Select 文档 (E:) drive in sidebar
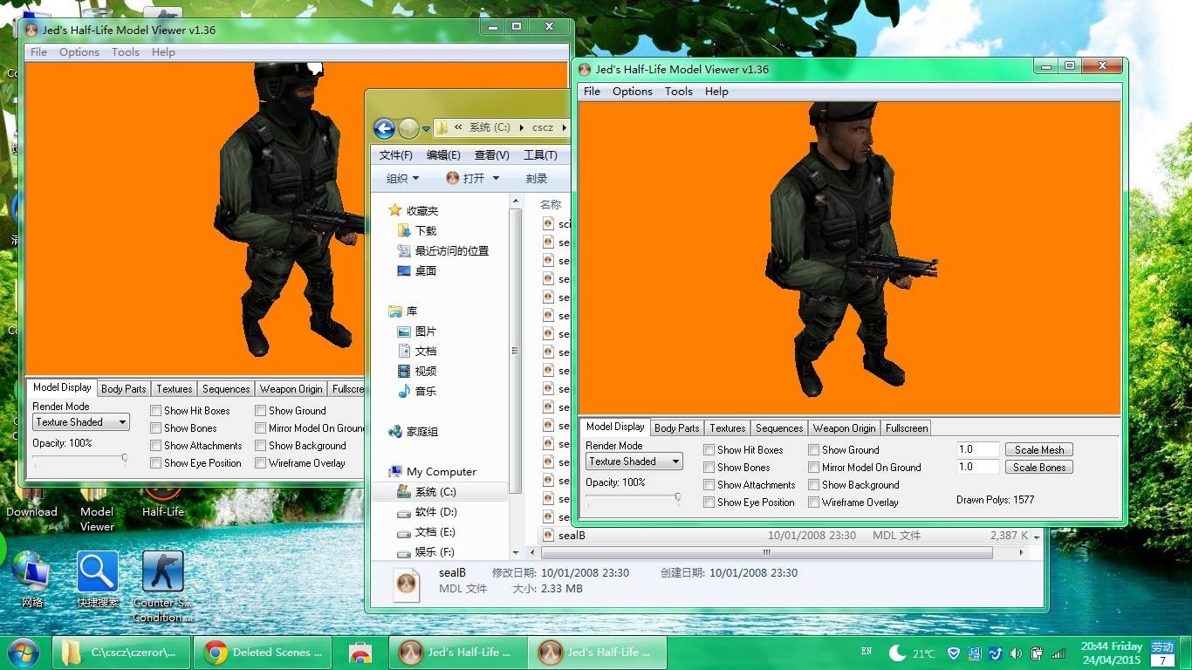The image size is (1192, 670). [427, 531]
